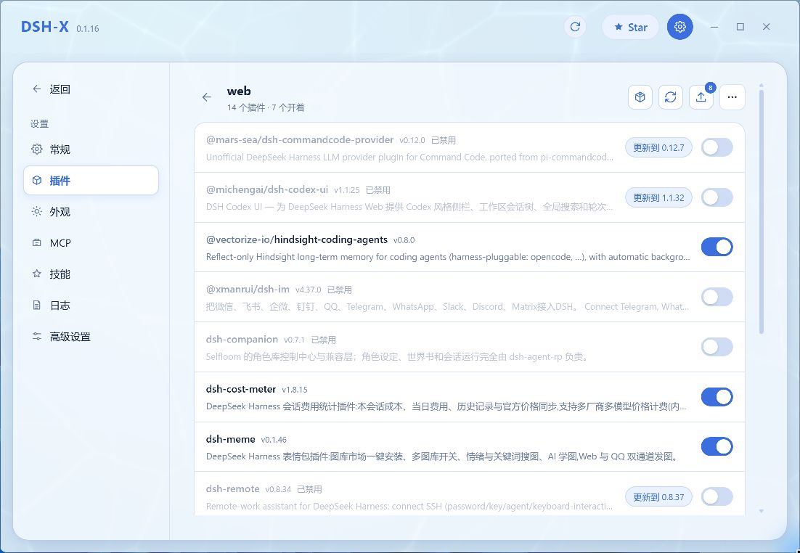Click the upload icon with badge 8

click(x=701, y=97)
